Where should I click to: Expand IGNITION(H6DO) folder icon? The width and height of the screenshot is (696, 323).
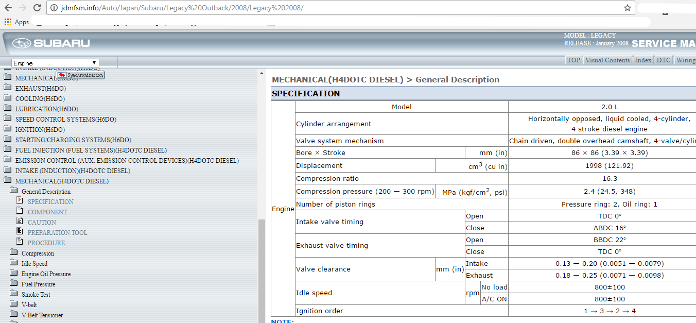click(7, 129)
